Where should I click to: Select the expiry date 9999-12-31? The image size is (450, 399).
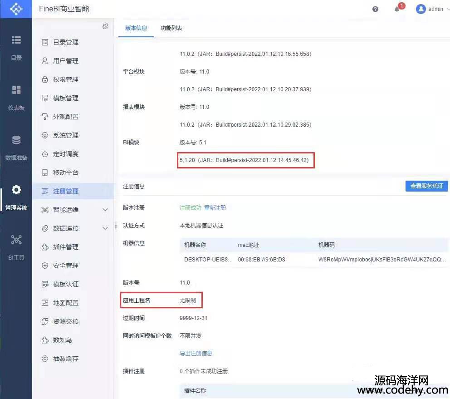(x=193, y=318)
